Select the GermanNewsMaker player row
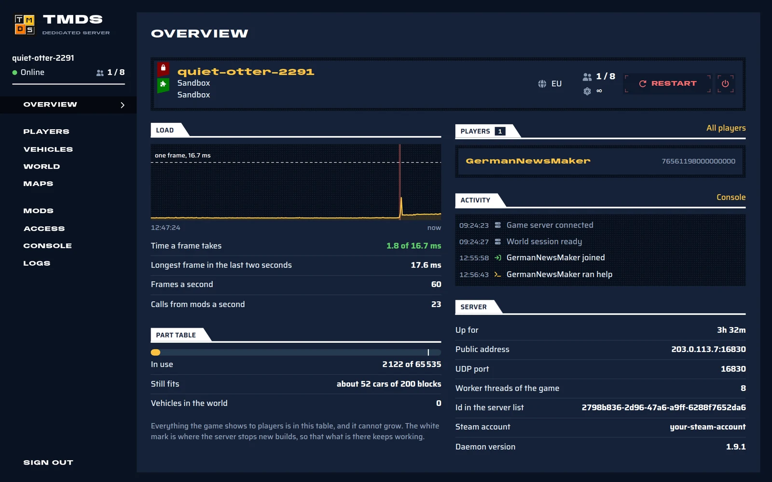Image resolution: width=772 pixels, height=482 pixels. tap(600, 161)
